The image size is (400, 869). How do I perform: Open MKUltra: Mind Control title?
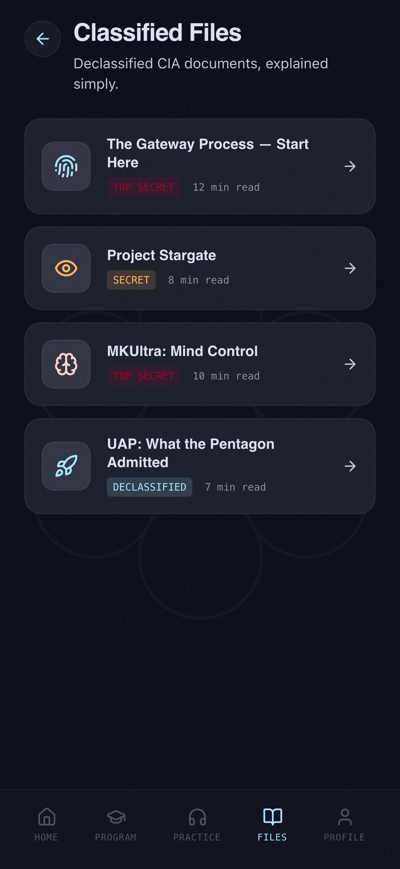pyautogui.click(x=183, y=351)
